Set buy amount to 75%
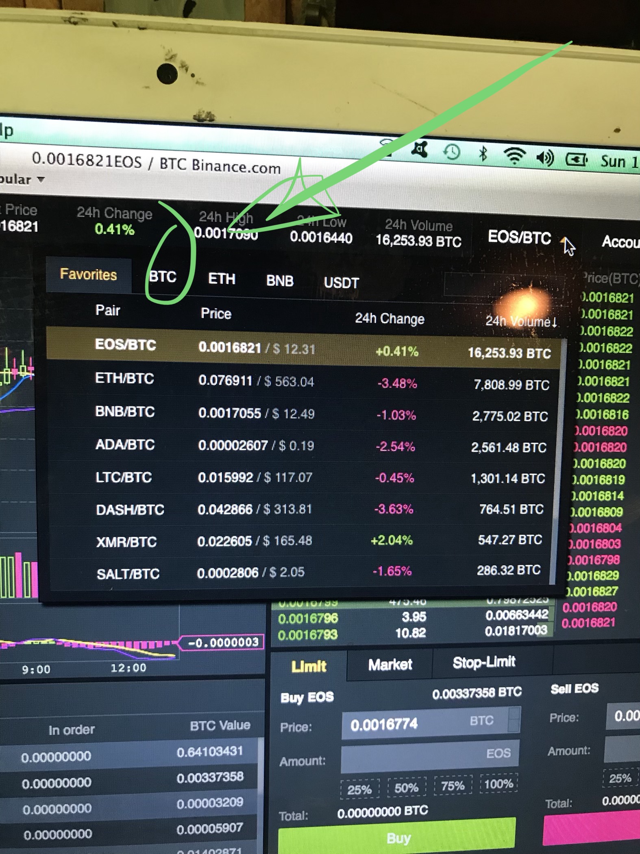Image resolution: width=640 pixels, height=854 pixels. point(453,785)
